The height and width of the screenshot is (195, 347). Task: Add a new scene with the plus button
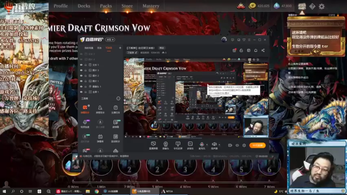point(120,48)
